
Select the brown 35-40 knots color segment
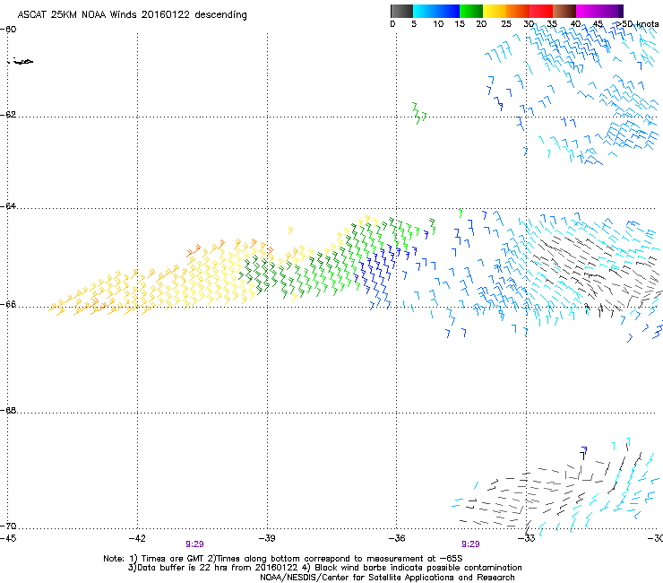(x=564, y=11)
